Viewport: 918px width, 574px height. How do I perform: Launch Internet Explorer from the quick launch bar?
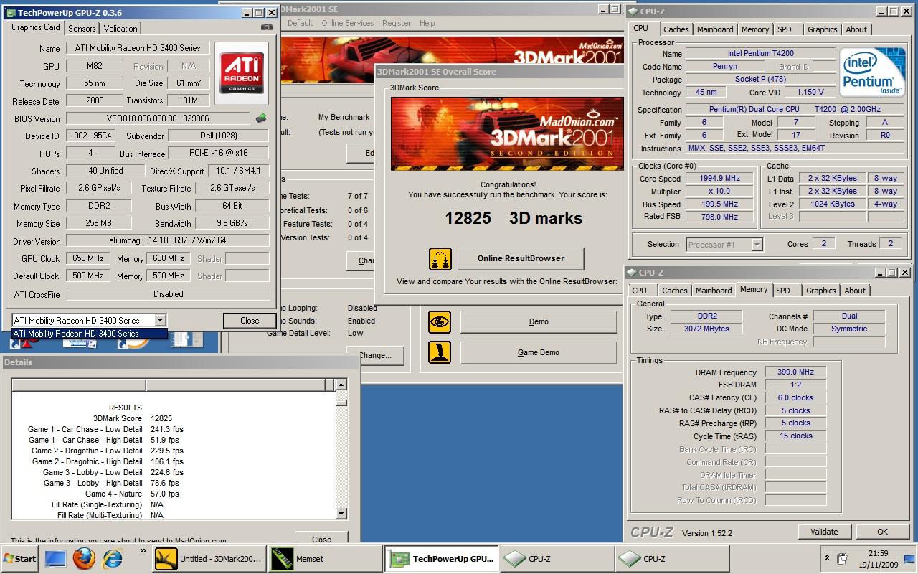point(113,559)
